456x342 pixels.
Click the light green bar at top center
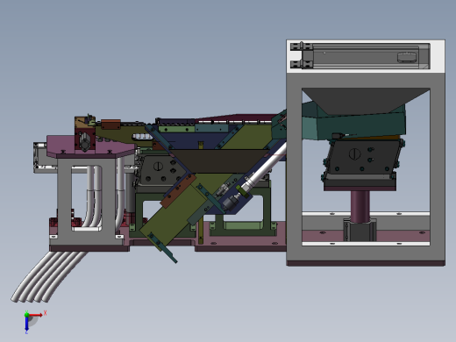[x=176, y=129]
